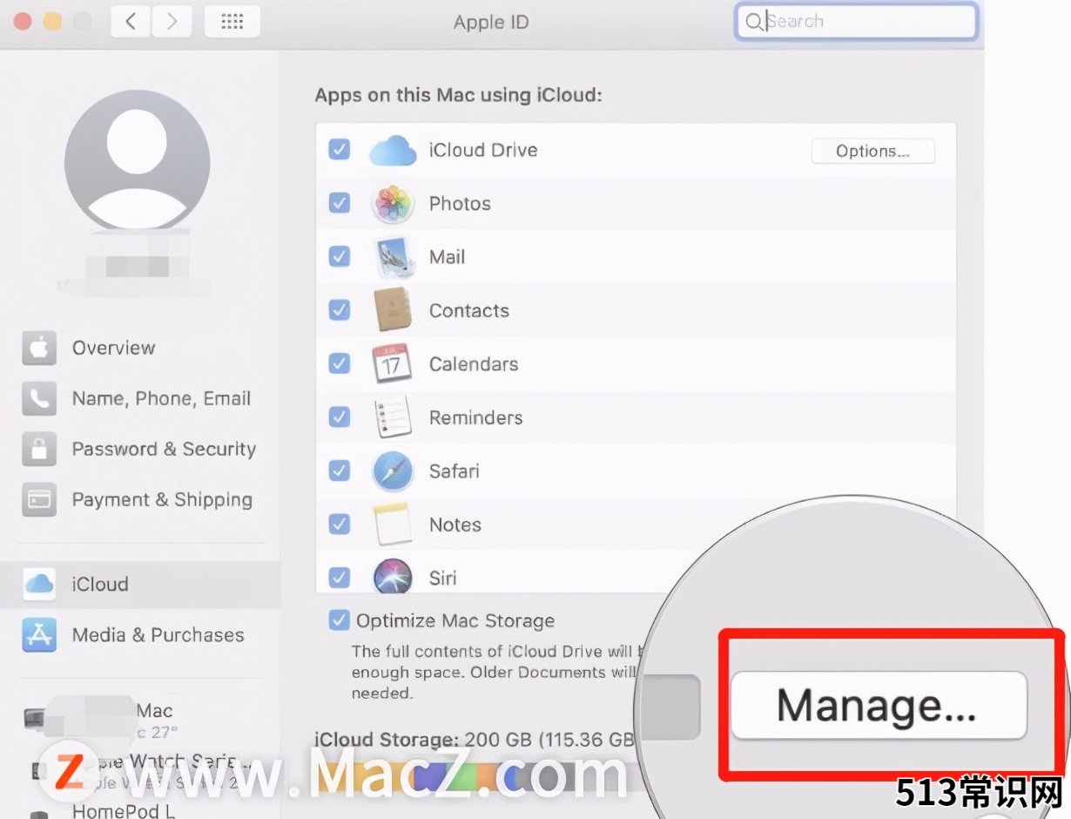Screen dimensions: 1071x819
Task: Click the Contacts address book icon
Action: tap(393, 310)
